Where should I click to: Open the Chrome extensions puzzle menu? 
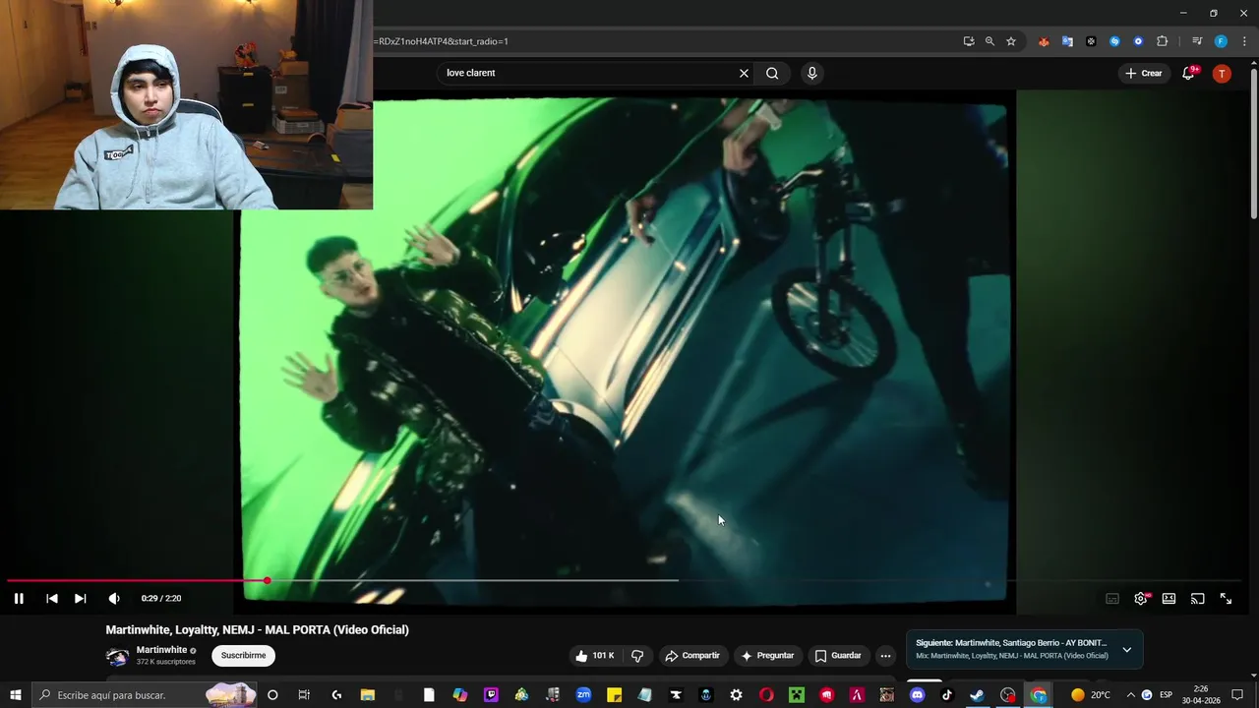point(1162,41)
